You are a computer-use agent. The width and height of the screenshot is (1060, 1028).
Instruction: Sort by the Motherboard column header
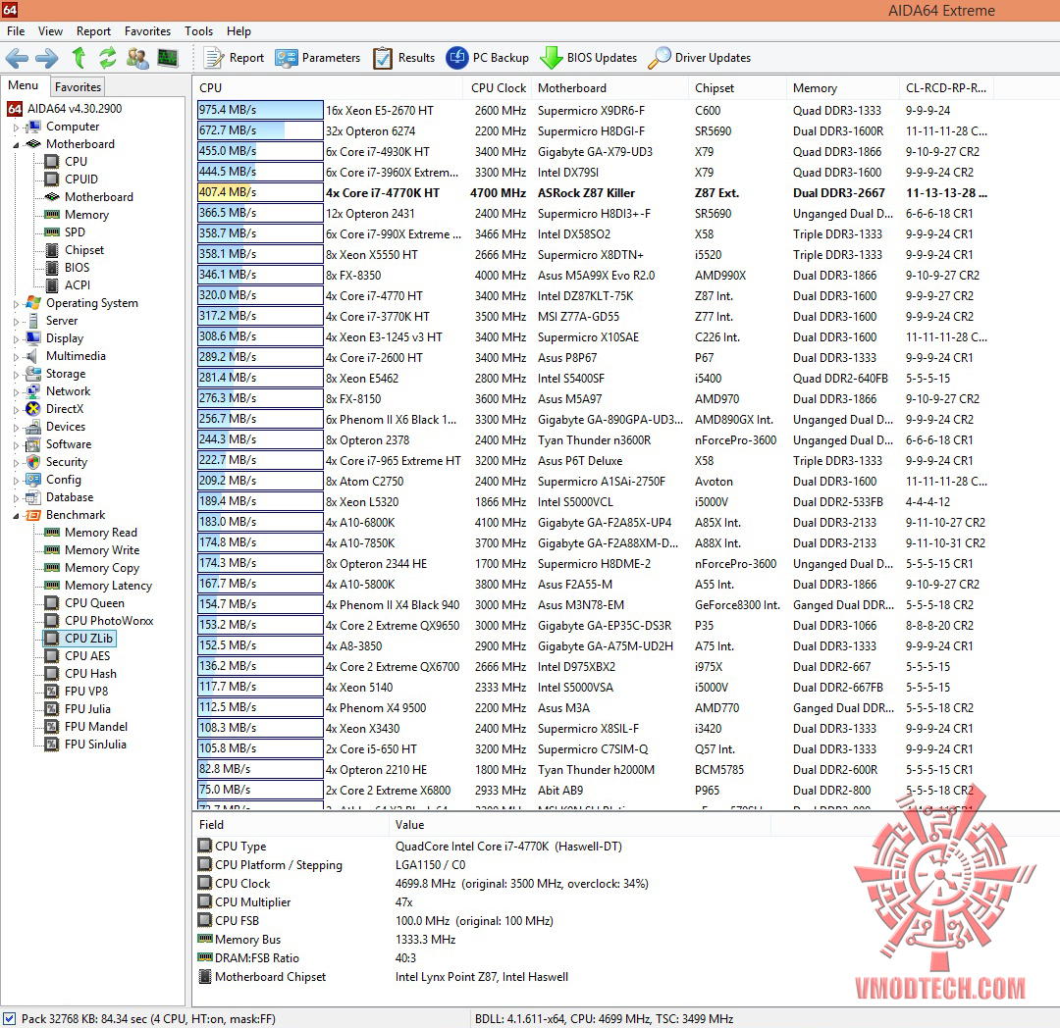[x=609, y=88]
